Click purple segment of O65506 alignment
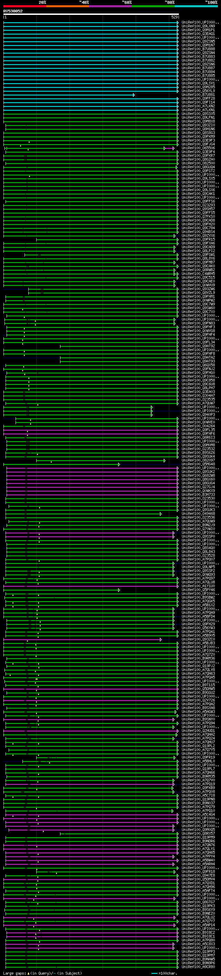The height and width of the screenshot is (976, 221). [x=169, y=148]
